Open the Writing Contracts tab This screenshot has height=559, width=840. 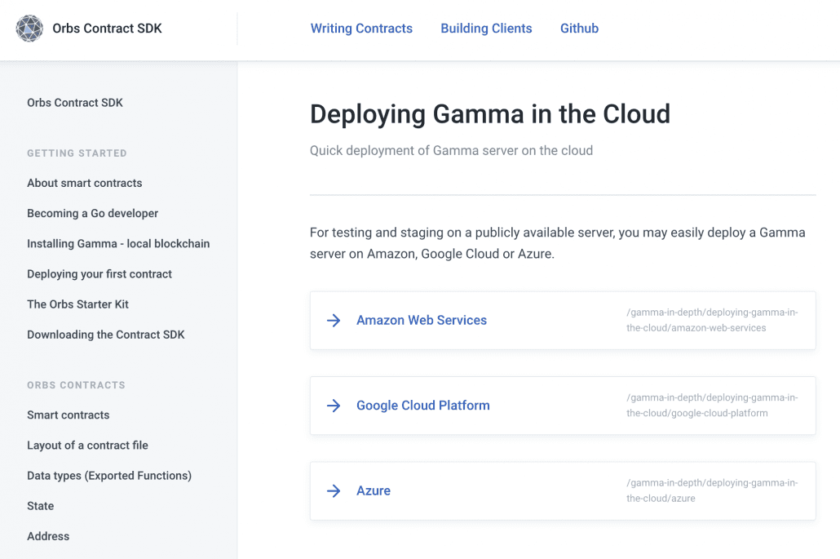[361, 29]
